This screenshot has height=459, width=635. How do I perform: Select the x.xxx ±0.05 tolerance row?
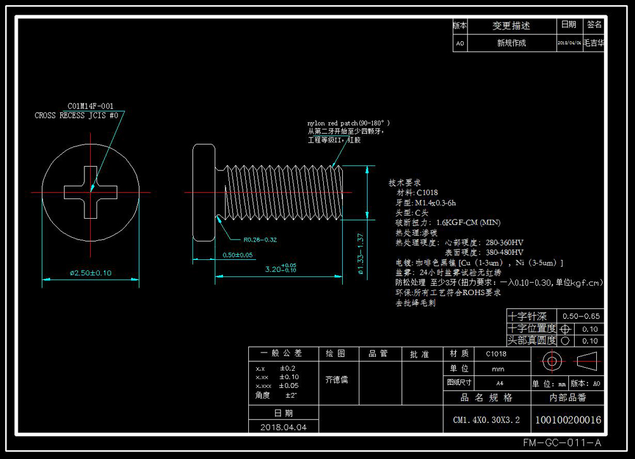click(x=277, y=386)
